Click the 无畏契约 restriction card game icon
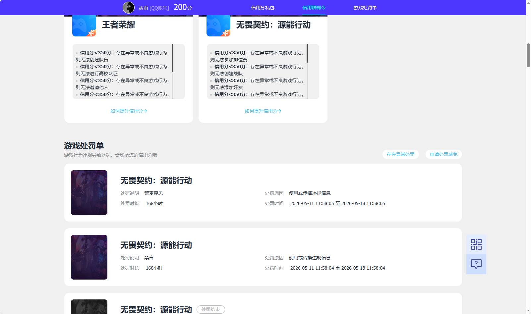This screenshot has width=531, height=314. (218, 26)
